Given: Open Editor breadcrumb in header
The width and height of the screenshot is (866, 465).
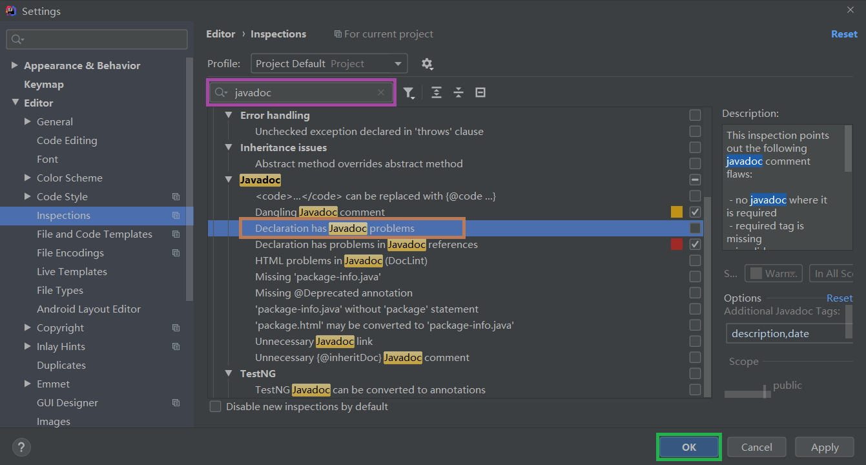Looking at the screenshot, I should tap(220, 34).
